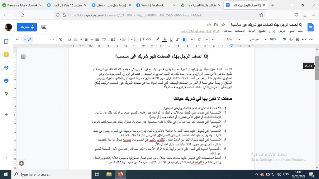Image resolution: width=319 pixels, height=179 pixels.
Task: Switch to the Freelance Jobs - Upwork tab
Action: click(22, 5)
